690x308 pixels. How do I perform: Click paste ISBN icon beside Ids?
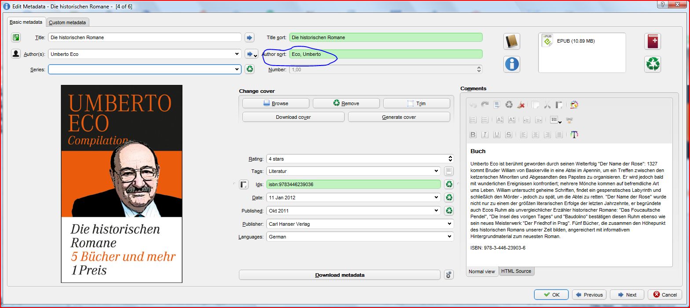pyautogui.click(x=244, y=184)
